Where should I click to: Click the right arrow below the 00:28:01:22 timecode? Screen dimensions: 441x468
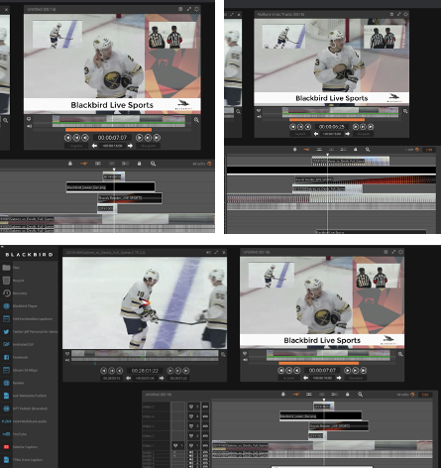click(x=162, y=378)
